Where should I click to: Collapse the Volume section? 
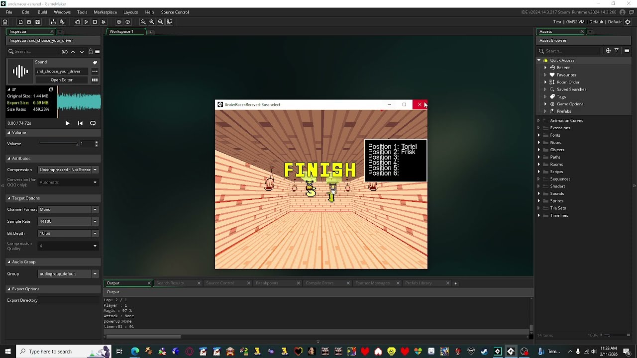[x=8, y=133]
